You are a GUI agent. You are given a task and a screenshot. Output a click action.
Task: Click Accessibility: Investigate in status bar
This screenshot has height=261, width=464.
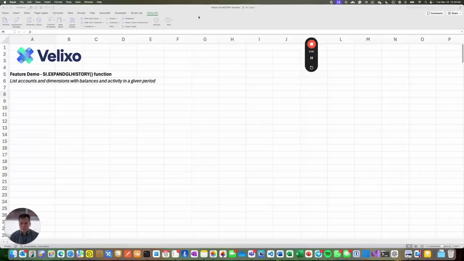coord(35,246)
